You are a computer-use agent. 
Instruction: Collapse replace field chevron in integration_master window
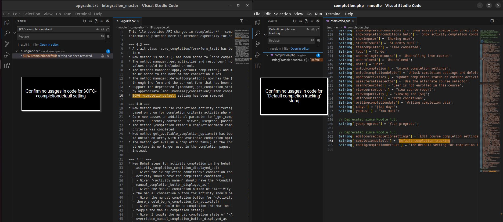click(x=15, y=33)
